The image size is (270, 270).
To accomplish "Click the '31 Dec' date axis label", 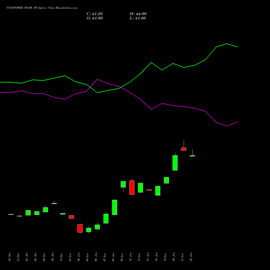I will point(62,257).
